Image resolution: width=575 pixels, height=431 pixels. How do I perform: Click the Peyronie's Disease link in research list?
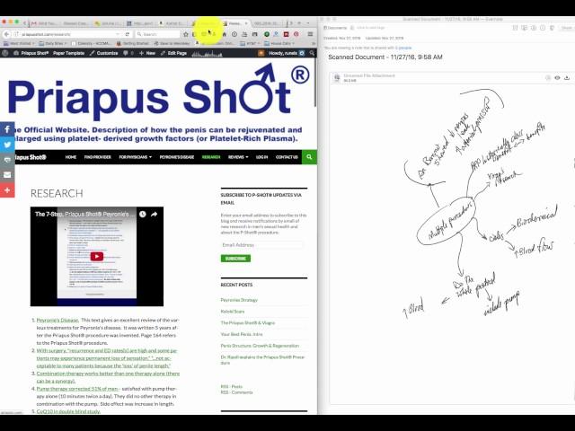pos(57,320)
